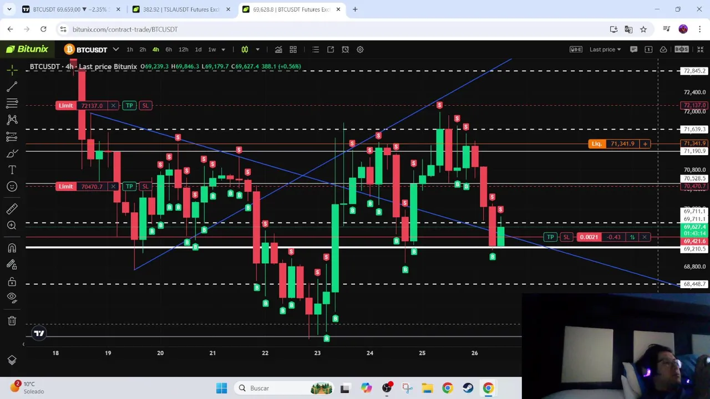The width and height of the screenshot is (710, 399).
Task: Switch chart to 2h timeframe
Action: [x=143, y=49]
